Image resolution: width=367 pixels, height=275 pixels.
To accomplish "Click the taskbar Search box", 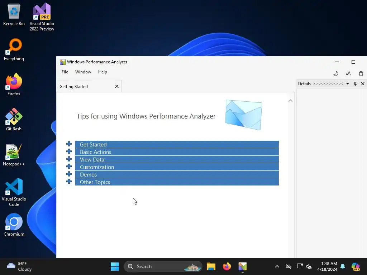I will 163,266.
